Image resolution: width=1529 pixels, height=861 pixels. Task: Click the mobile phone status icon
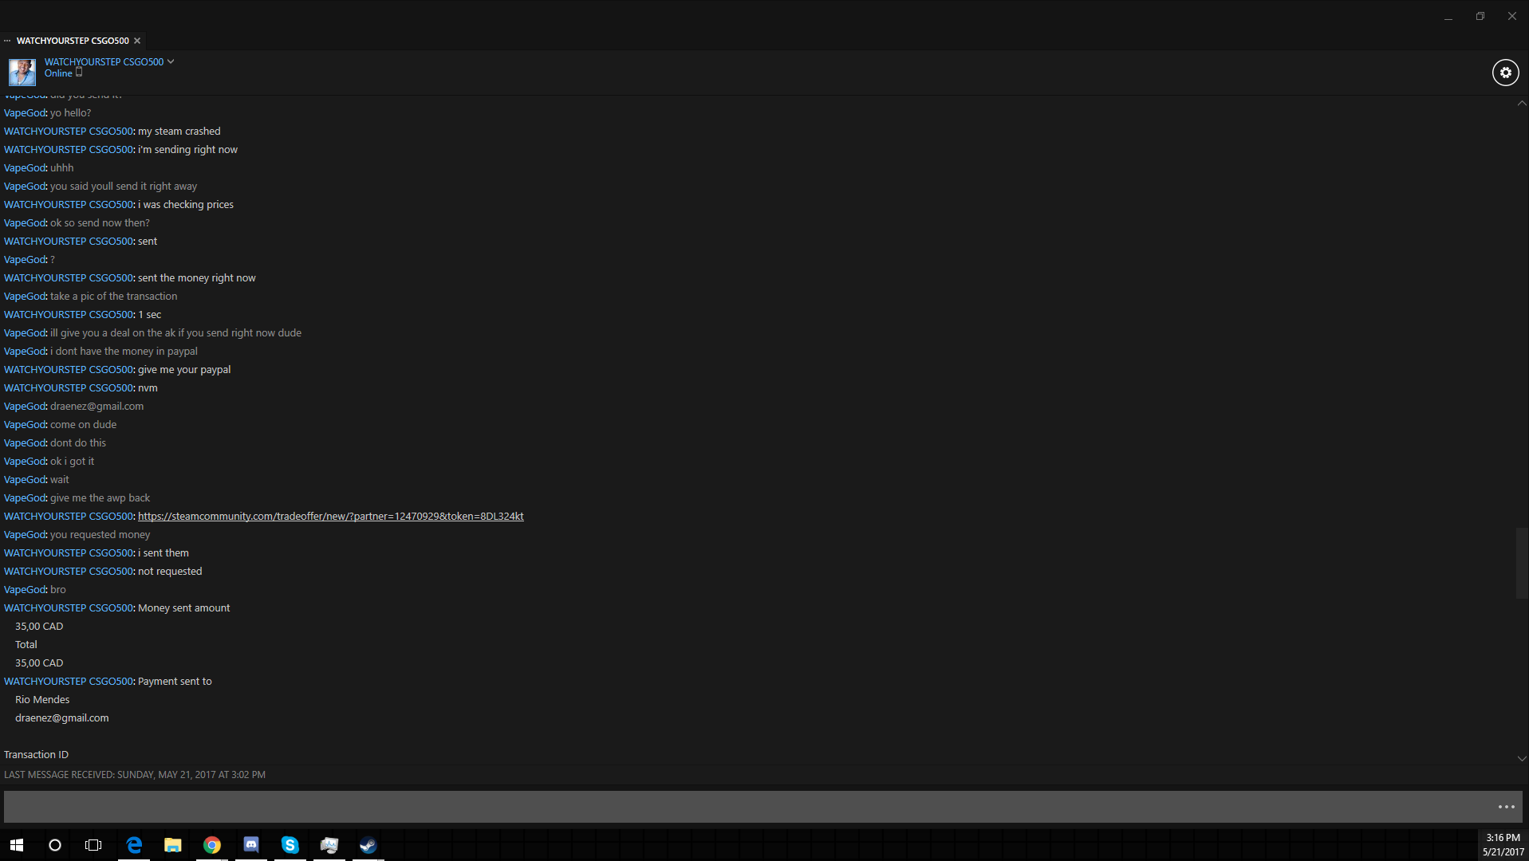79,73
